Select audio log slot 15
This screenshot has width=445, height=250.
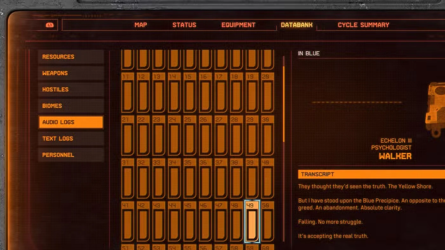190,93
